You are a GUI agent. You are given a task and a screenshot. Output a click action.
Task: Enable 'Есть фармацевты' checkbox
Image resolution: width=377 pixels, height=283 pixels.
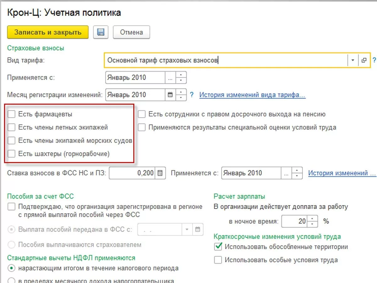click(x=11, y=114)
